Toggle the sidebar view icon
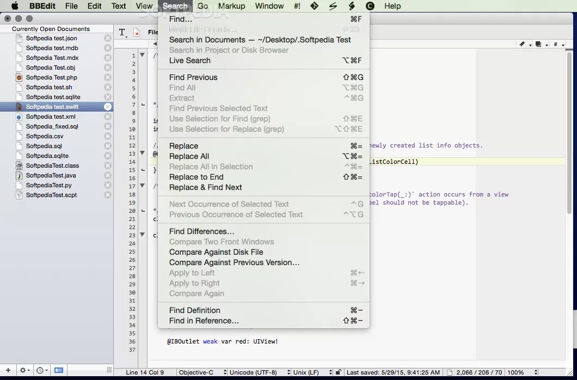The image size is (577, 380). tap(59, 370)
